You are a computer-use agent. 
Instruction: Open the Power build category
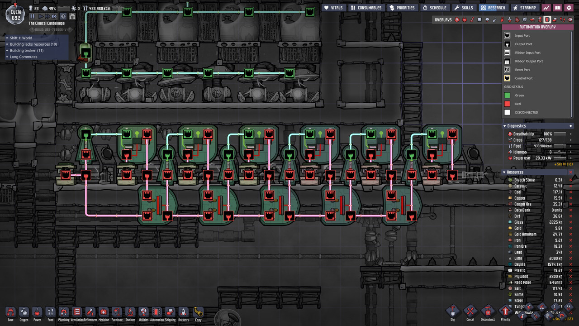click(37, 312)
